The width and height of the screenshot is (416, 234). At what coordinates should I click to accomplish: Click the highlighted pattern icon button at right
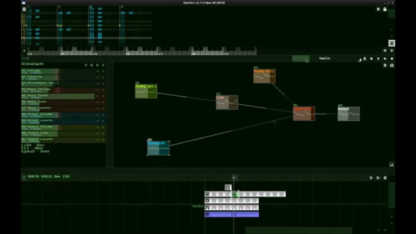(392, 43)
